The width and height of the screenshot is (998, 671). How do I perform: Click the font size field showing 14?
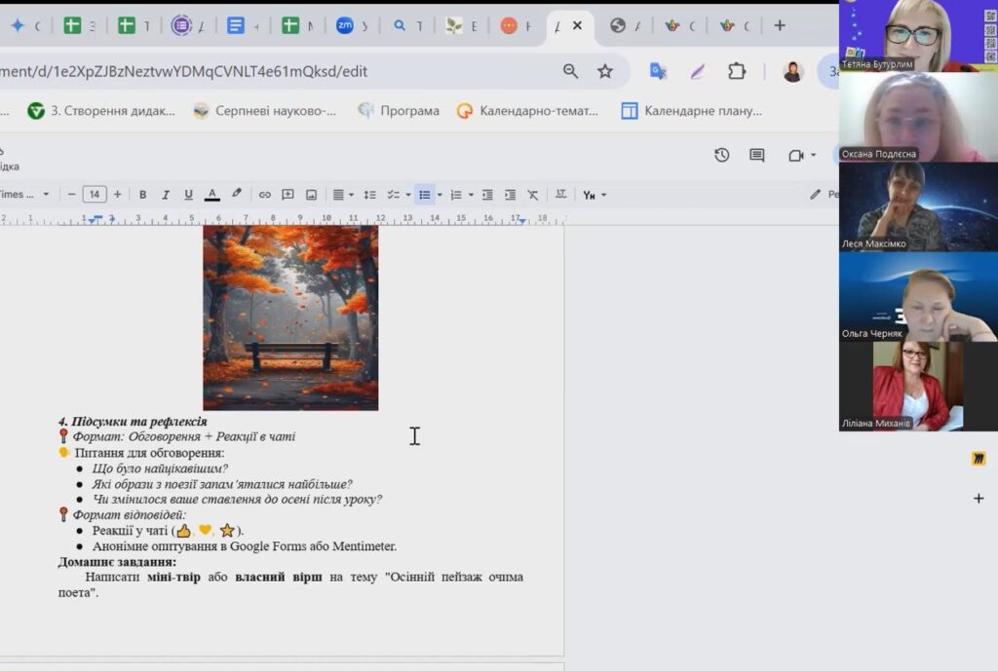[95, 195]
